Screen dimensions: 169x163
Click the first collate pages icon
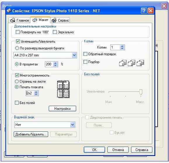coord(123,63)
